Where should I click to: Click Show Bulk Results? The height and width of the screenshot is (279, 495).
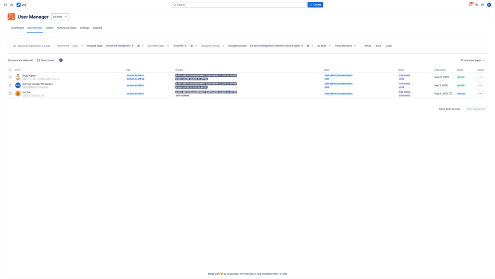449,109
